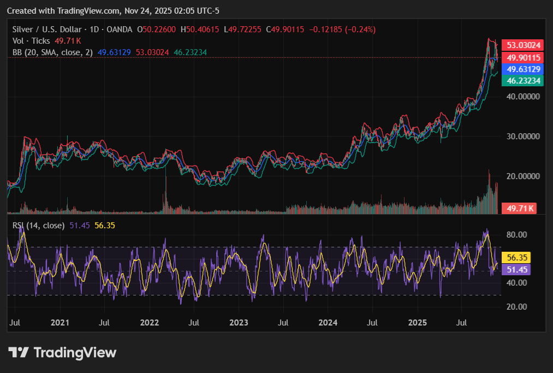The height and width of the screenshot is (373, 553).
Task: Open the RSI (14, close) indicator legend
Action: click(x=38, y=225)
